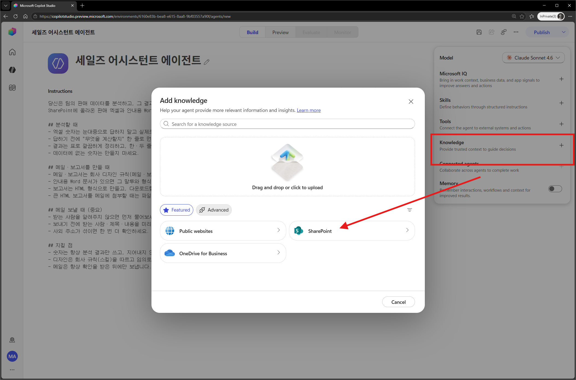Edit agent name with pencil icon
This screenshot has height=380, width=576.
(x=207, y=62)
